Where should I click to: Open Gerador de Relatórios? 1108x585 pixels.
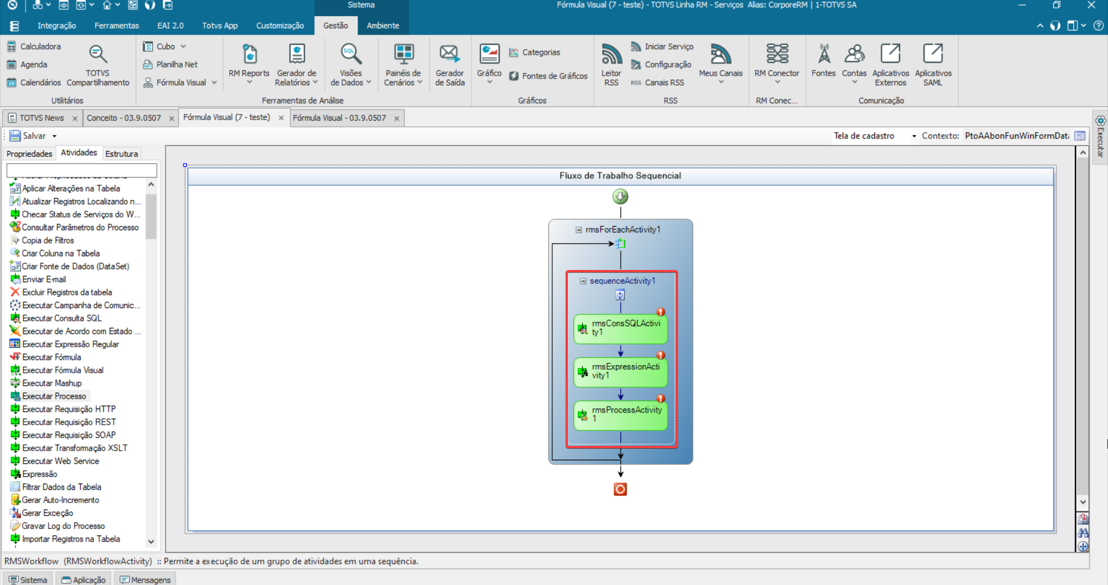coord(297,65)
